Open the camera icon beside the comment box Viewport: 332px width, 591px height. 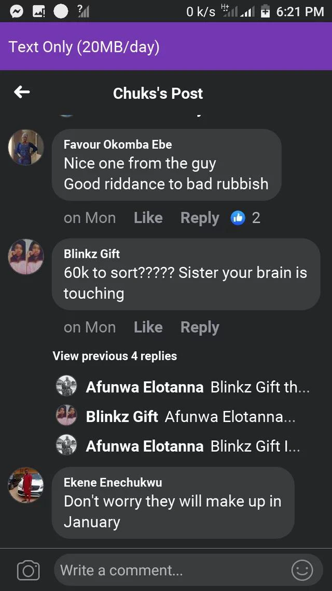pyautogui.click(x=28, y=570)
